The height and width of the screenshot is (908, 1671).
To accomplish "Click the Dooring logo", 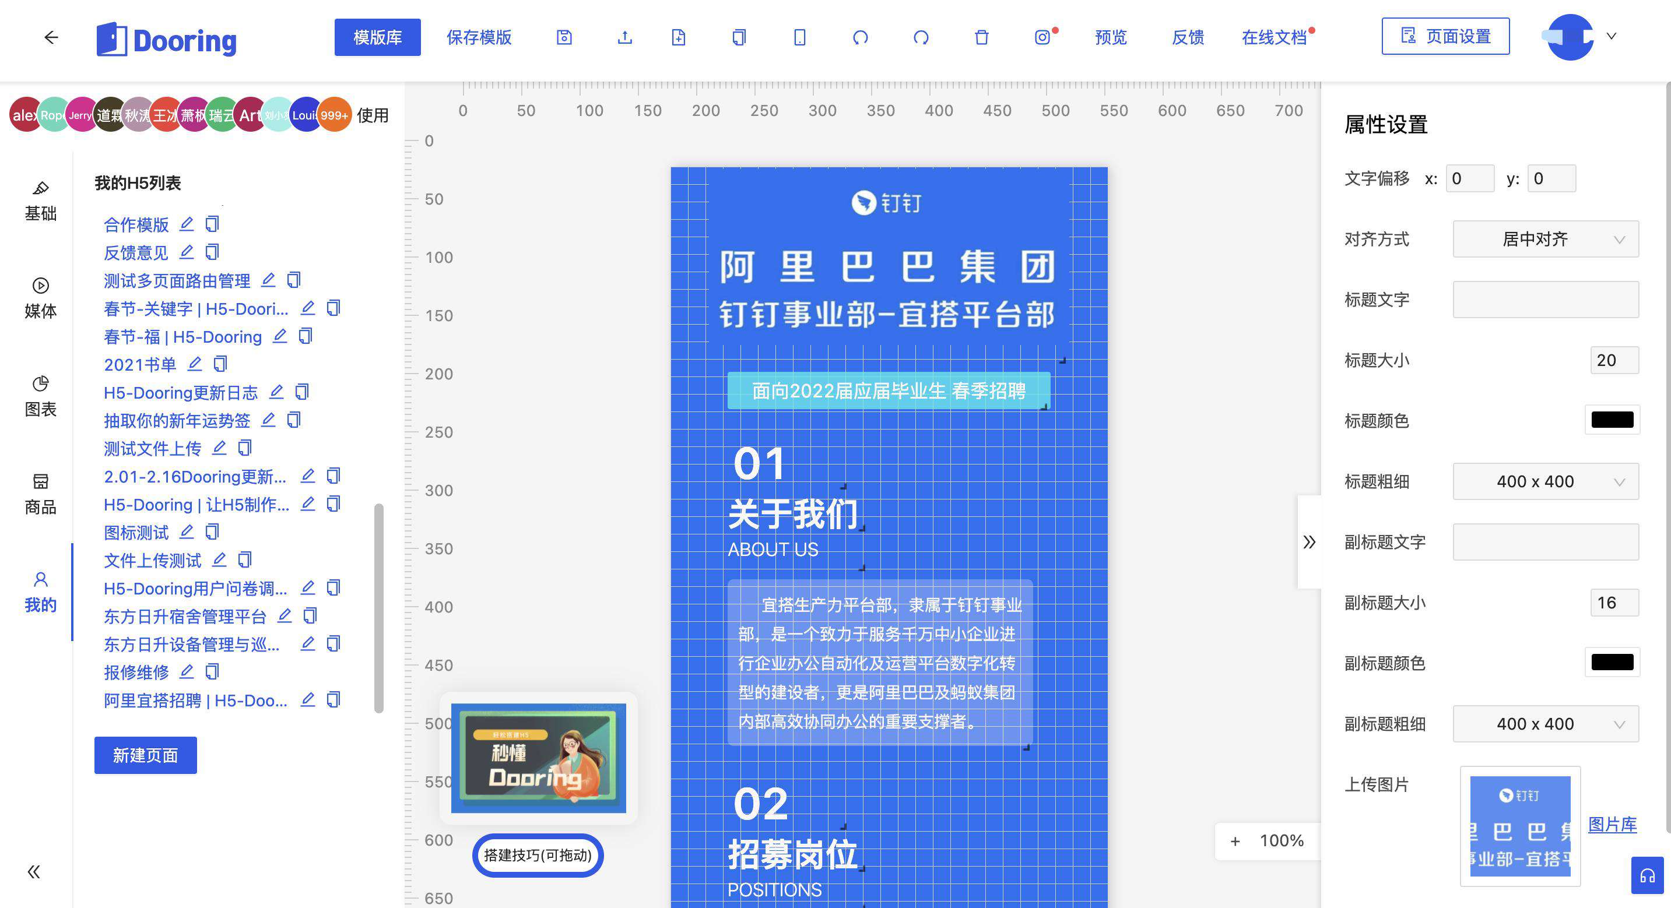I will 167,40.
